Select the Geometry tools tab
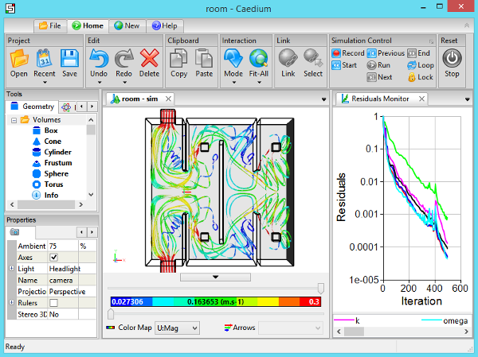The width and height of the screenshot is (478, 357). [33, 107]
